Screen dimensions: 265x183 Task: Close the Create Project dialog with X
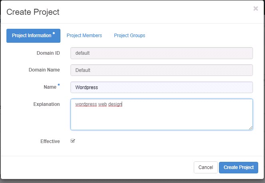pos(256,8)
